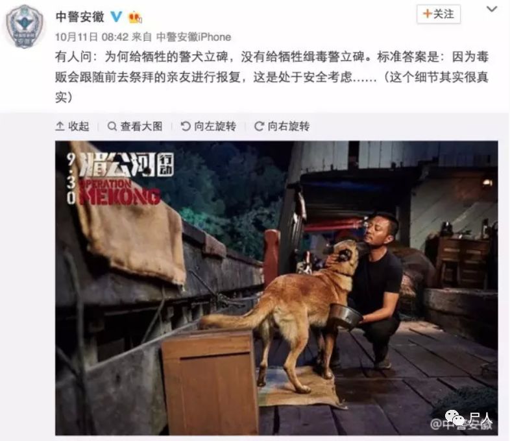Rotate image right with 向右旋转
The width and height of the screenshot is (510, 441).
point(282,126)
